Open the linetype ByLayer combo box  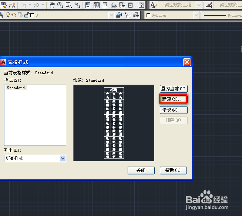coord(222,15)
